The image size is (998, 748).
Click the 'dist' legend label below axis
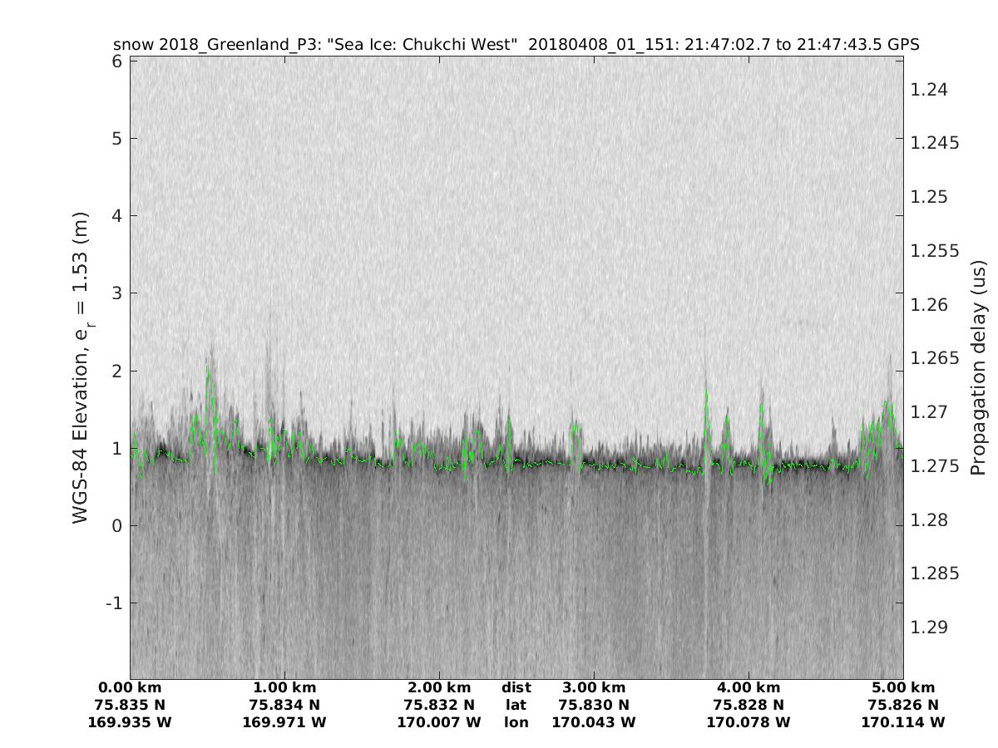click(x=516, y=688)
